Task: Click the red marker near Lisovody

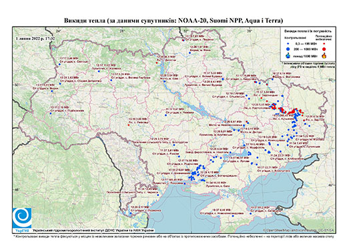Action: 129,125
